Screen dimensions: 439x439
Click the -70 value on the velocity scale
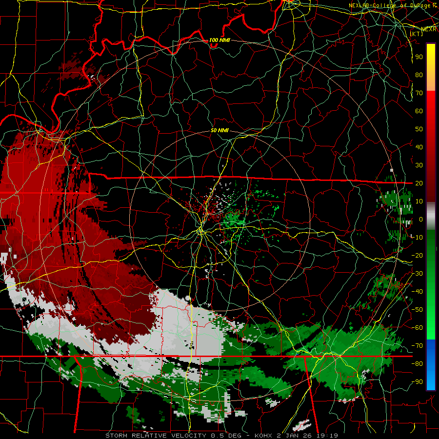[417, 346]
